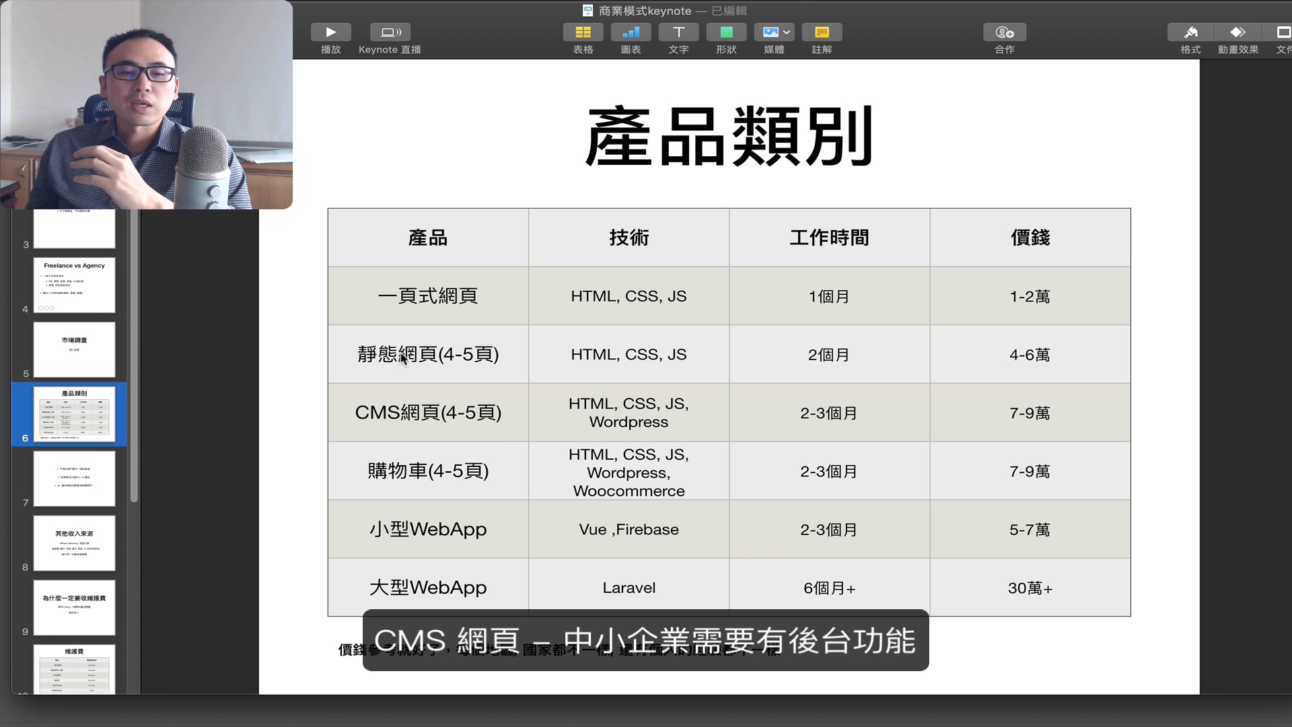Add a comment note

coord(822,32)
